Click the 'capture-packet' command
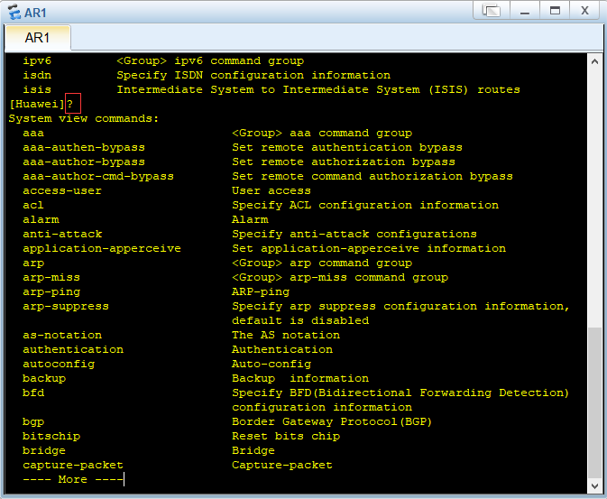The width and height of the screenshot is (607, 499). (x=73, y=465)
